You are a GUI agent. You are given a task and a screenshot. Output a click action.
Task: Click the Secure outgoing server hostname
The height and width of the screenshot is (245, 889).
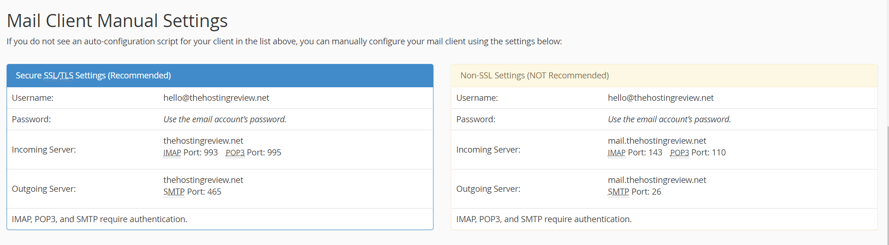(203, 180)
